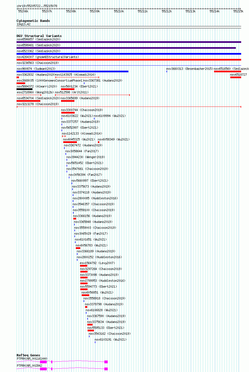Click the 55213k ruler tick label
The height and width of the screenshot is (372, 249).
191,11
